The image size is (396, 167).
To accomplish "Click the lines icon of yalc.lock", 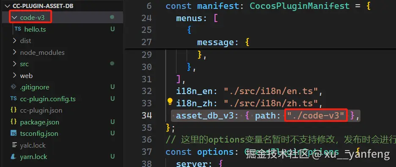I will pos(14,145).
